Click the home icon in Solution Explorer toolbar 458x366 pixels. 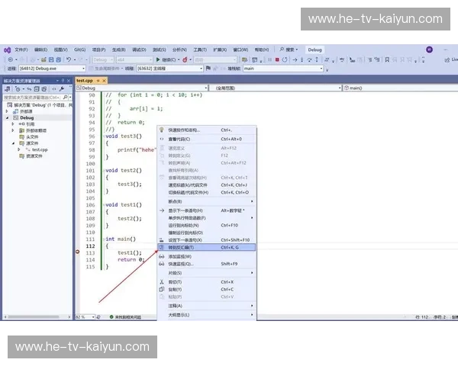tap(8, 88)
